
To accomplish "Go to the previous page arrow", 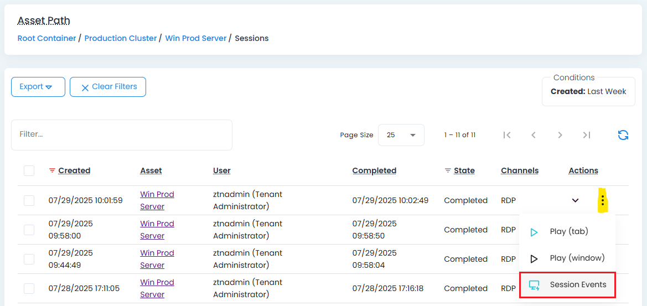I will point(534,135).
